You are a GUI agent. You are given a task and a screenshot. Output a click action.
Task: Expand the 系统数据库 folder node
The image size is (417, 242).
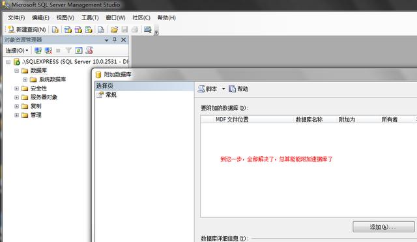click(25, 79)
